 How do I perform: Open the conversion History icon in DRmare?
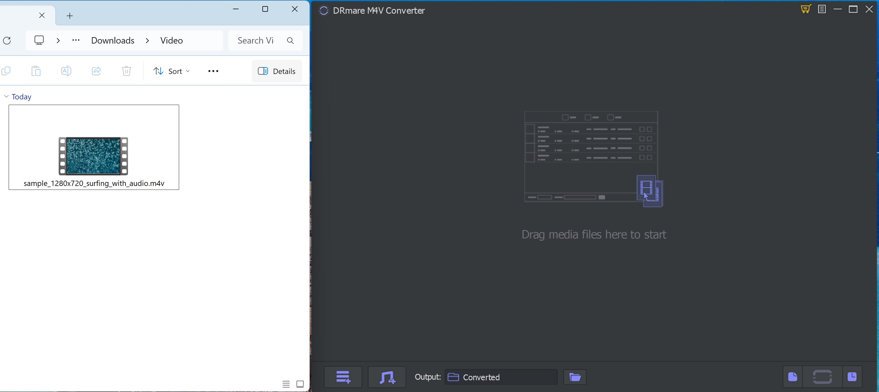pyautogui.click(x=852, y=377)
